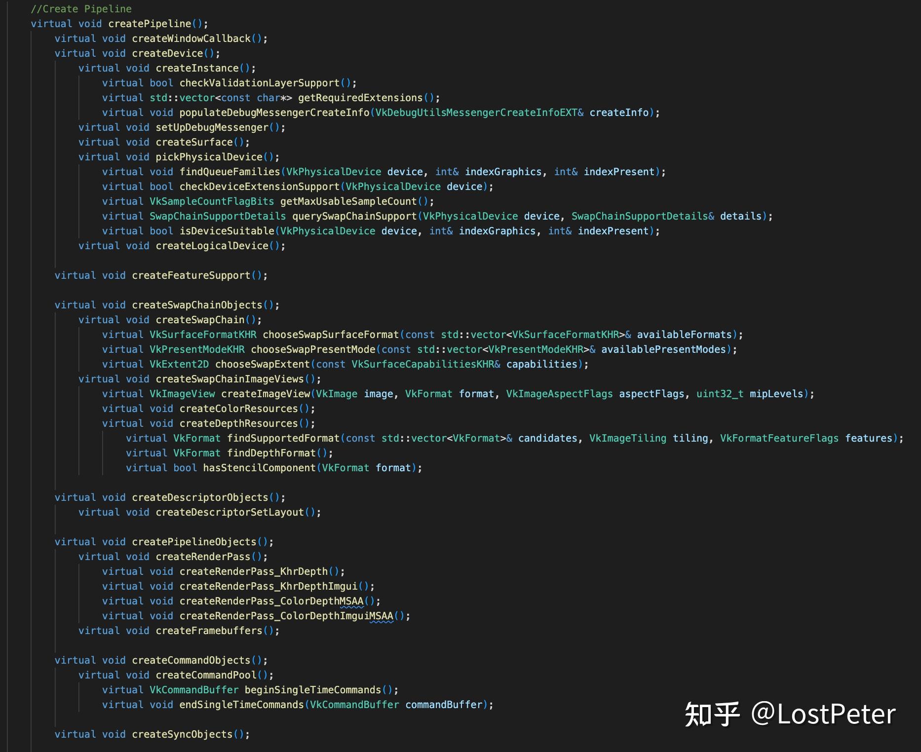Click the createDescriptorSetLayout function name
The height and width of the screenshot is (752, 921).
click(230, 512)
